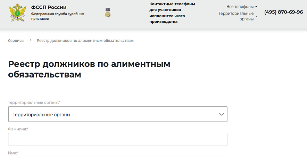Select Реестр должников breadcrumb item
This screenshot has height=157, width=307.
85,41
